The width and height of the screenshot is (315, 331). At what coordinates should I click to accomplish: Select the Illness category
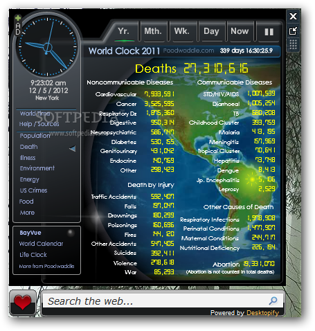click(x=28, y=158)
